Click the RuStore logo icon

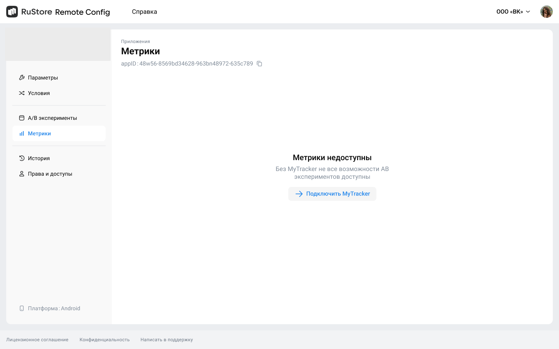[12, 12]
